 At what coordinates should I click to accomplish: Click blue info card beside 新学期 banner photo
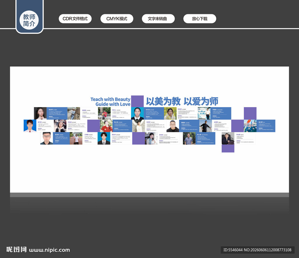pos(221,113)
